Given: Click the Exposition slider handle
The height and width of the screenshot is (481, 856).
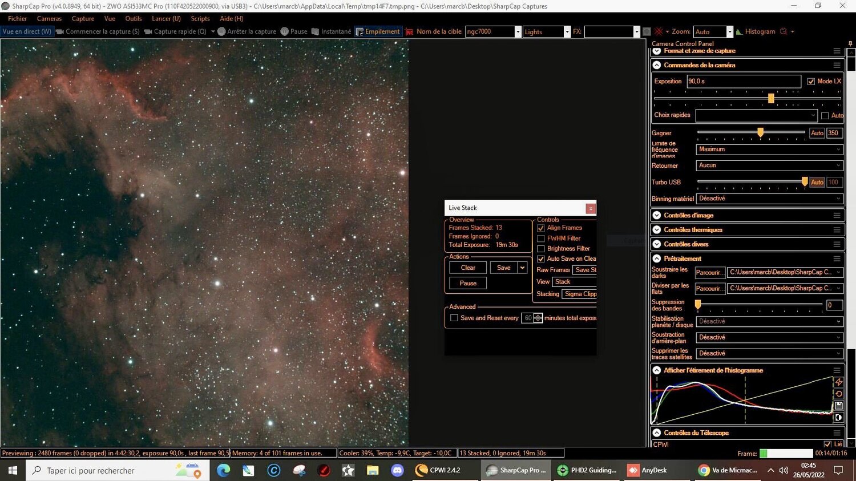Looking at the screenshot, I should [771, 98].
